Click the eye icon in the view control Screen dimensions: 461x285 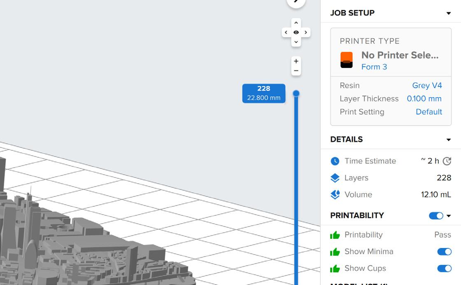click(x=296, y=33)
